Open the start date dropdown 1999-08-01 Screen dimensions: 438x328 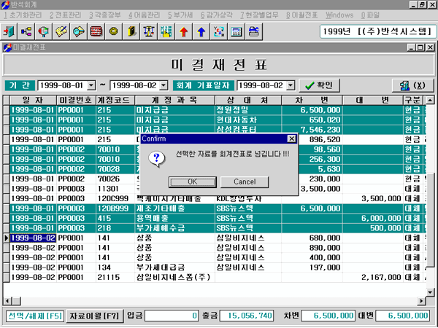(91, 85)
